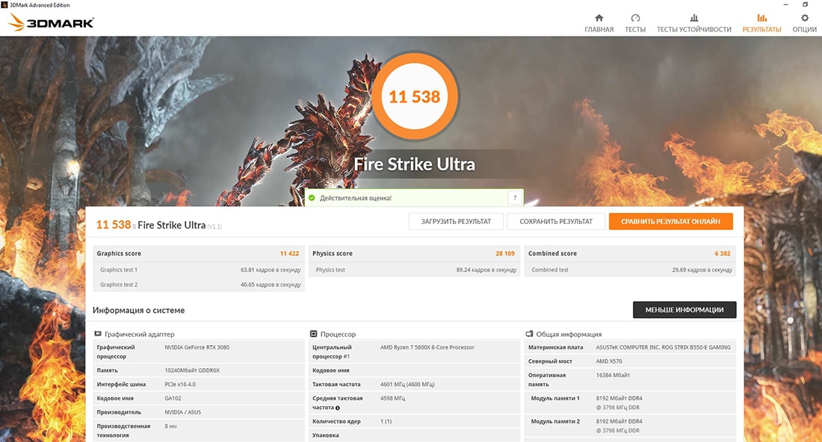Click the Graphics score value 11 422
The height and width of the screenshot is (442, 822).
(x=289, y=253)
